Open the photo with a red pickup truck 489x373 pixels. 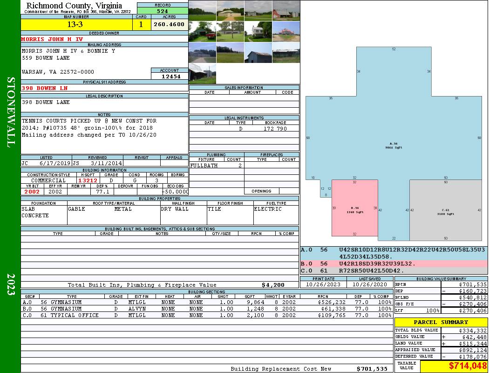[203, 32]
